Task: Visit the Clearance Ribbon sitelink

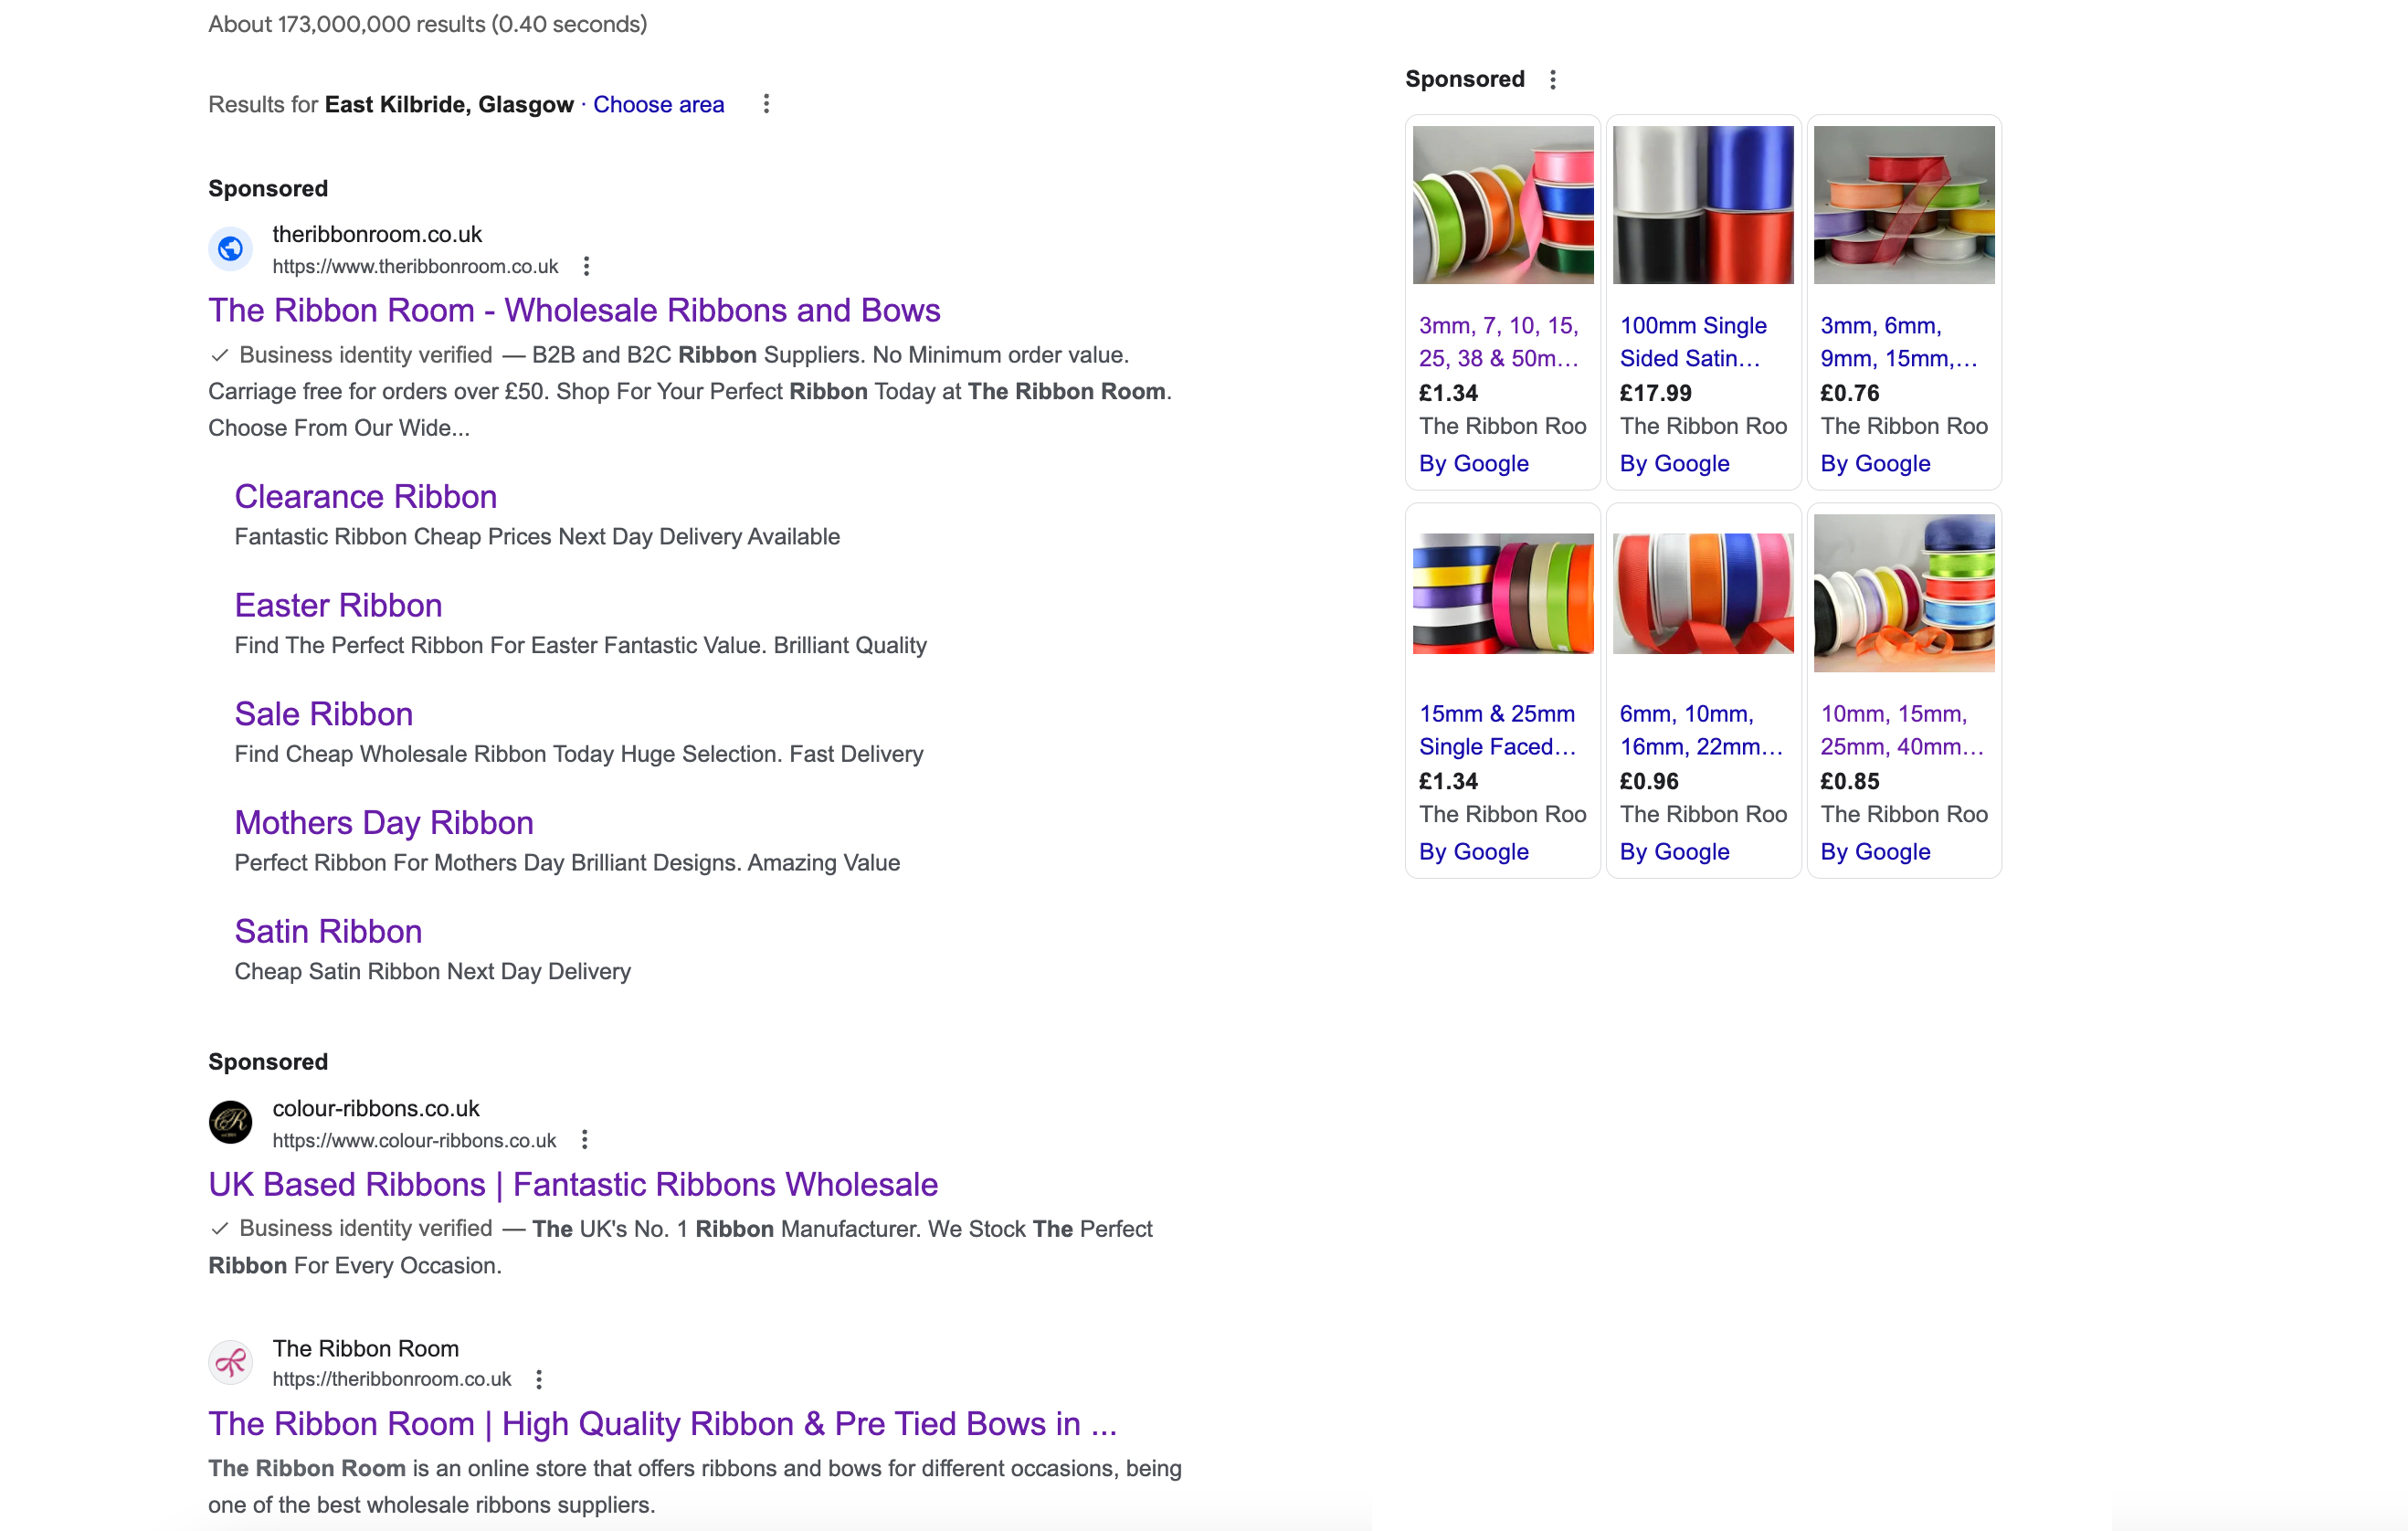Action: pyautogui.click(x=365, y=496)
